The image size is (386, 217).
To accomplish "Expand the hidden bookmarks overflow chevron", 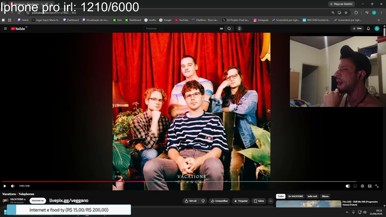I will [379, 20].
